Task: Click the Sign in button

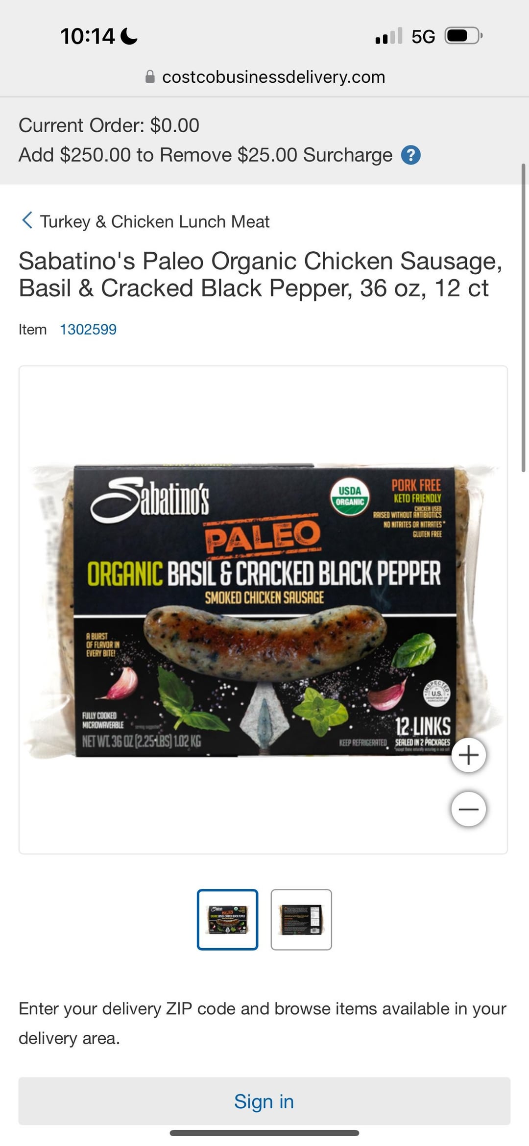Action: pos(264,1100)
